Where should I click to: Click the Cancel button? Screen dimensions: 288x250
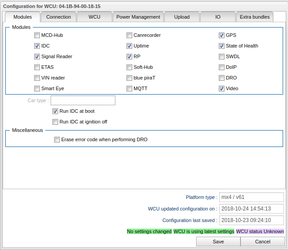tap(262, 242)
